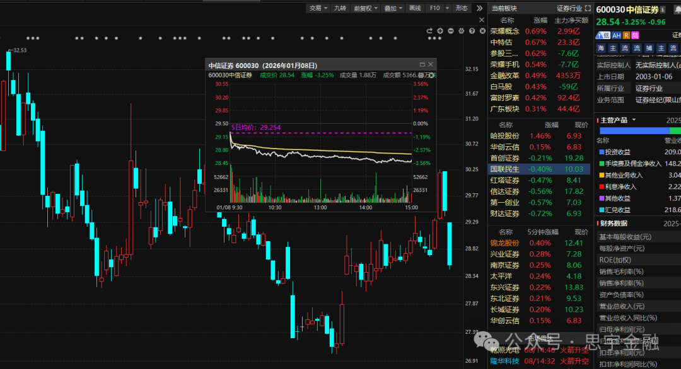Open the 交易 dropdown menu
The height and width of the screenshot is (369, 681).
click(x=317, y=8)
